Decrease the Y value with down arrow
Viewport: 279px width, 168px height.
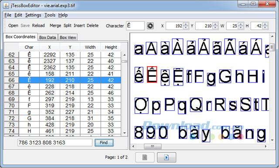tap(215, 27)
